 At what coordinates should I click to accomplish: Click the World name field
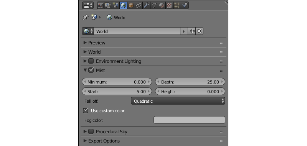pos(137,31)
